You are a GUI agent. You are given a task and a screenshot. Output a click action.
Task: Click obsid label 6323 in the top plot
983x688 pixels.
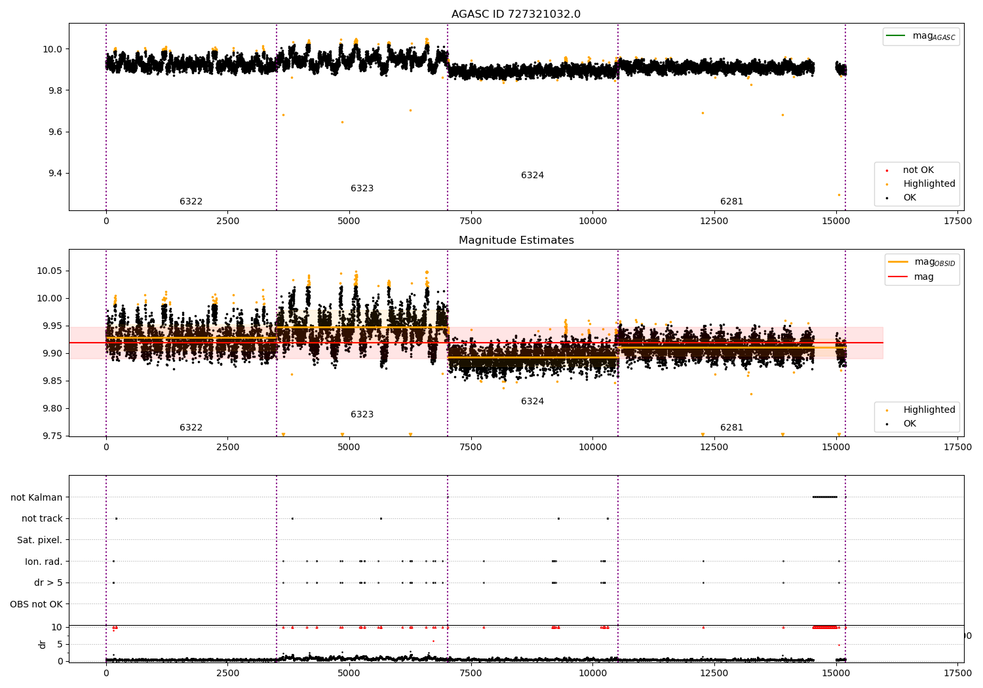[362, 189]
